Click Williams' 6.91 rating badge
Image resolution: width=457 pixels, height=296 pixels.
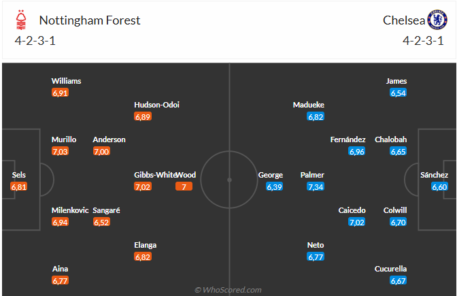(x=61, y=93)
